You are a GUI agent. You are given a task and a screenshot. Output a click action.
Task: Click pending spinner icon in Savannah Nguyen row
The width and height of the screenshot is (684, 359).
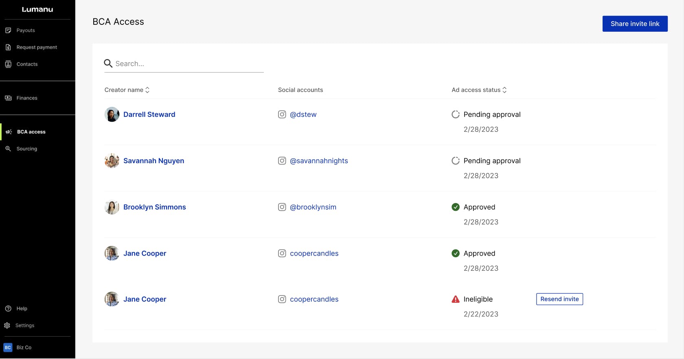pos(456,161)
